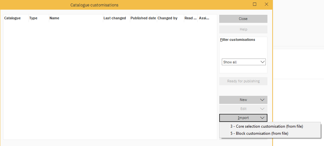Click the Edit dropdown button
324x146 pixels.
click(x=243, y=109)
